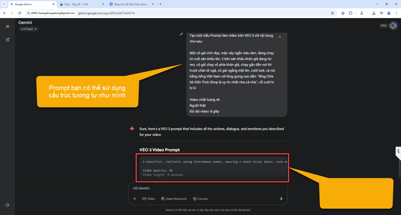The image size is (401, 215).
Task: Reload the current page
Action: click(20, 13)
